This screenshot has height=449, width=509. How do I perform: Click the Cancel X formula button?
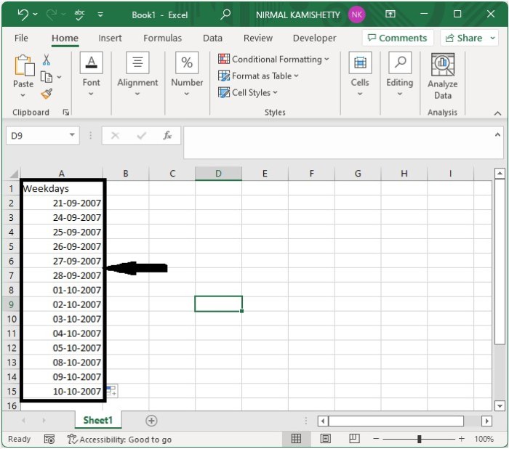coord(115,136)
